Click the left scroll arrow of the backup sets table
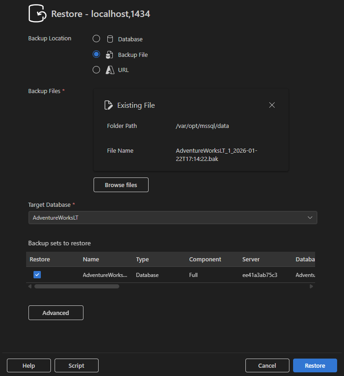This screenshot has height=376, width=344. coord(30,286)
